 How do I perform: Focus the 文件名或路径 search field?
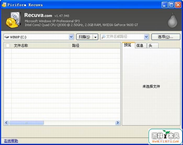click(x=125, y=37)
